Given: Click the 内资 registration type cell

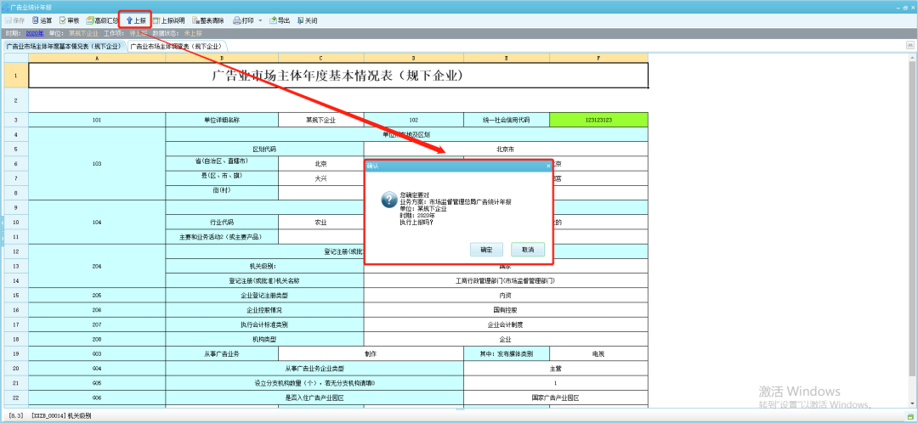Looking at the screenshot, I should (x=506, y=295).
